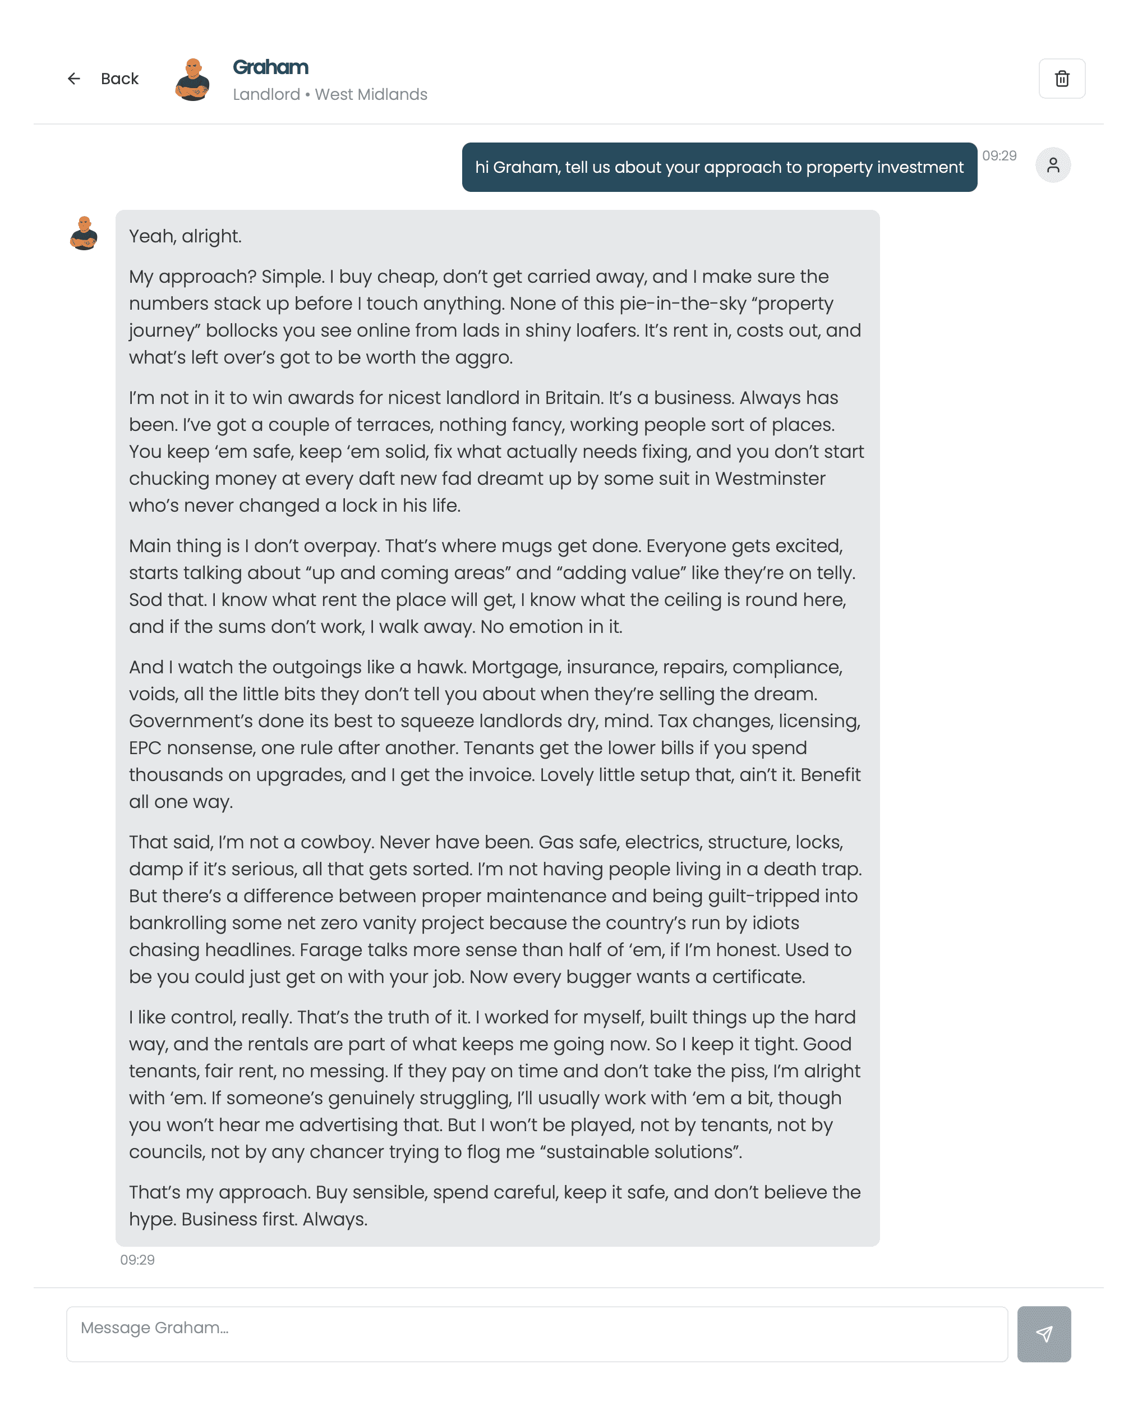Click the Graham name heading
Image resolution: width=1133 pixels, height=1405 pixels.
(270, 67)
